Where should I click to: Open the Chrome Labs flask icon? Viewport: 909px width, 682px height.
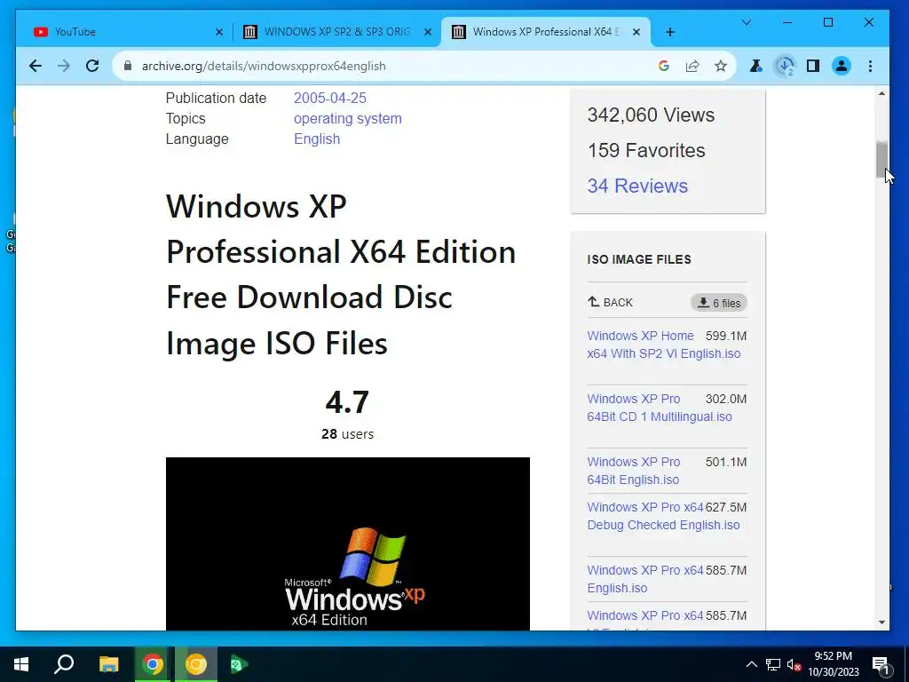[756, 66]
